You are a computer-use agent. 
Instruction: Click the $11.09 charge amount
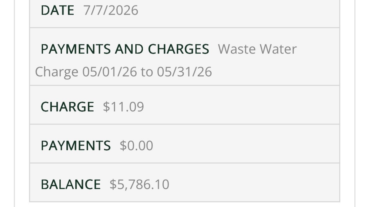123,107
